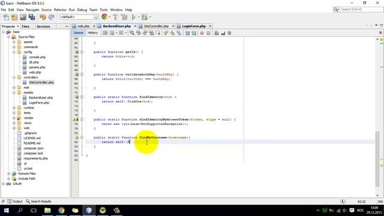Expand the vendor folder
Viewport: 384px width, 216px height.
[14, 118]
